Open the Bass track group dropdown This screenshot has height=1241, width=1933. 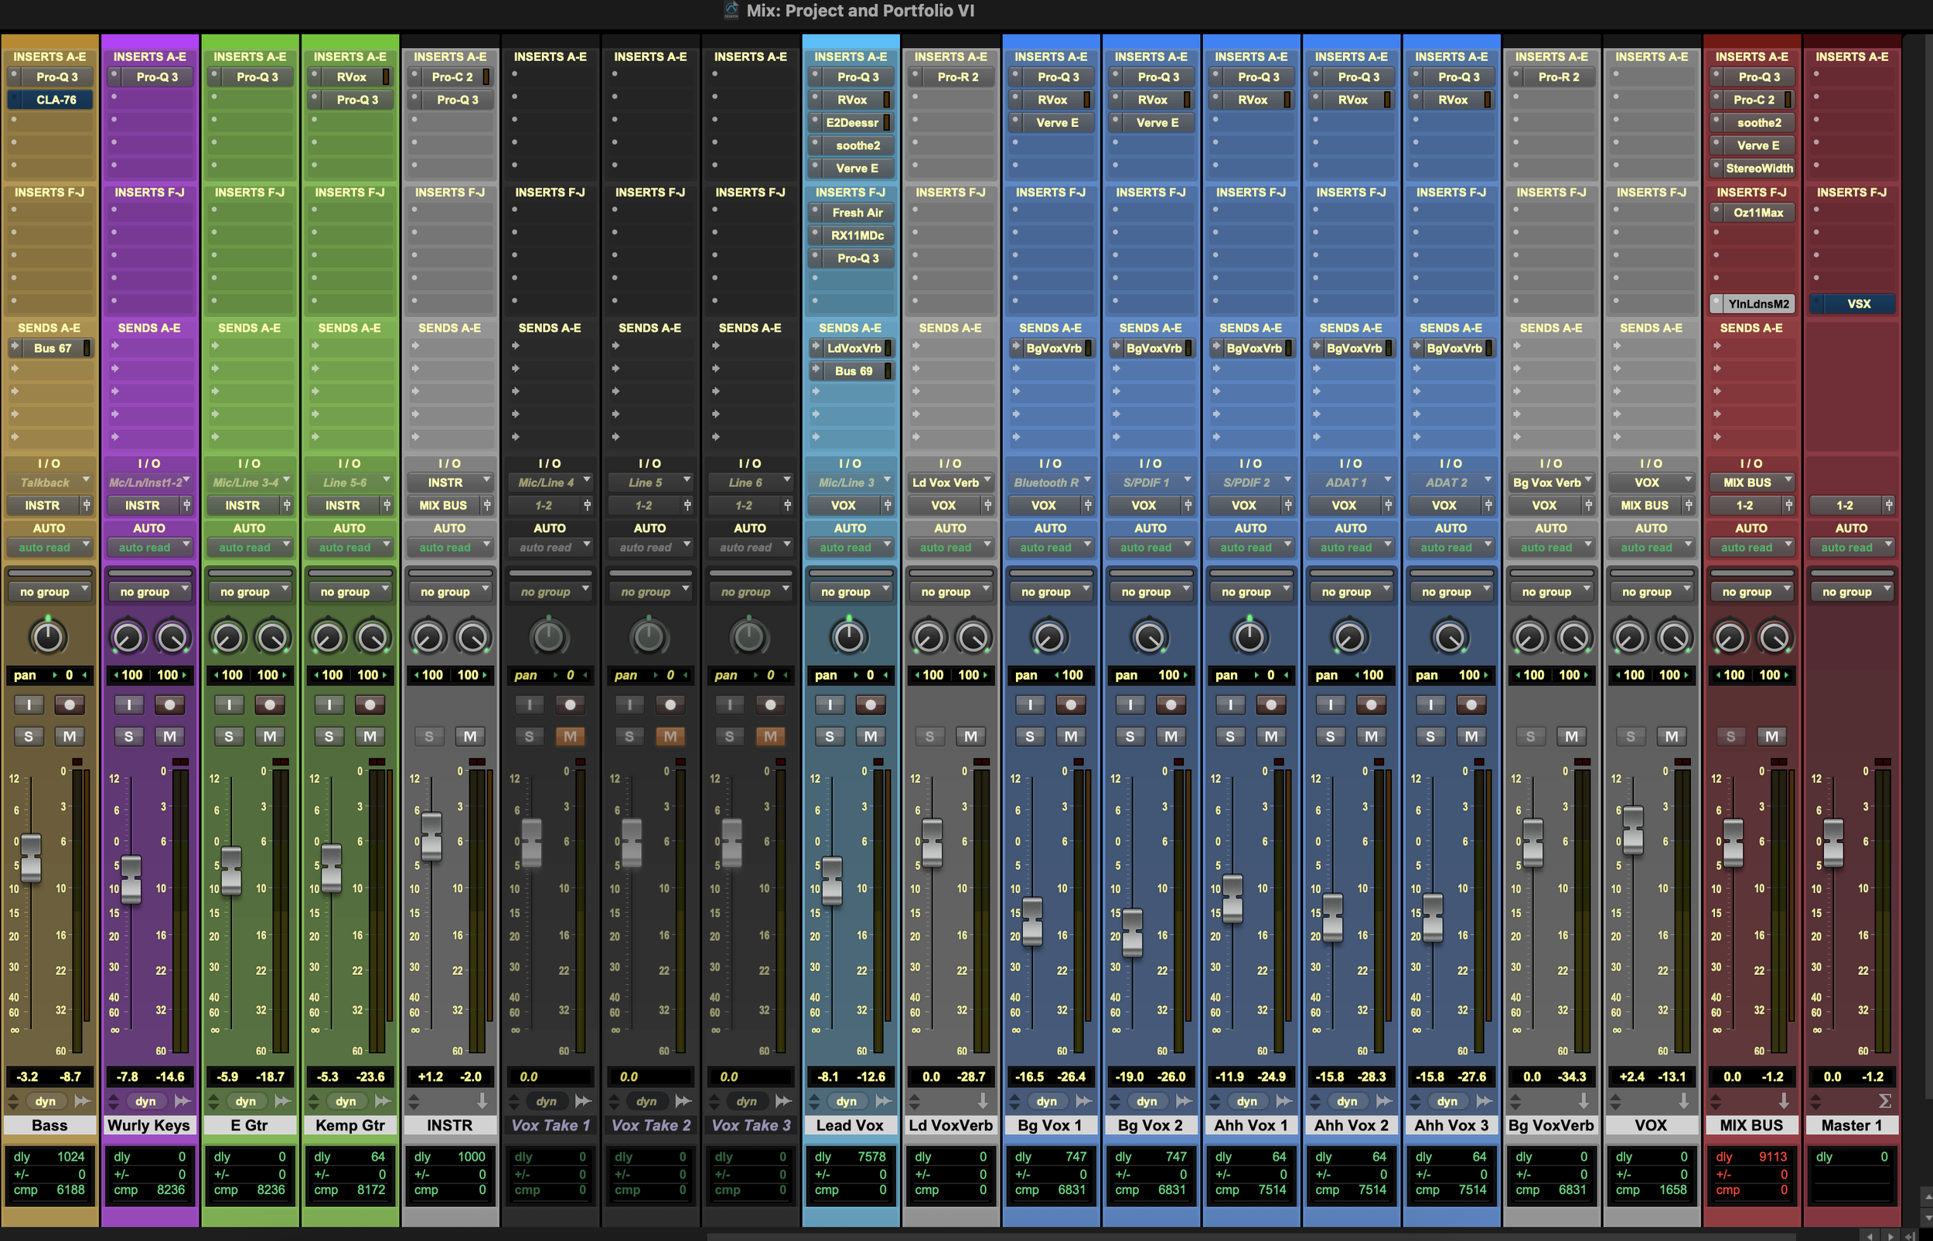(x=50, y=592)
